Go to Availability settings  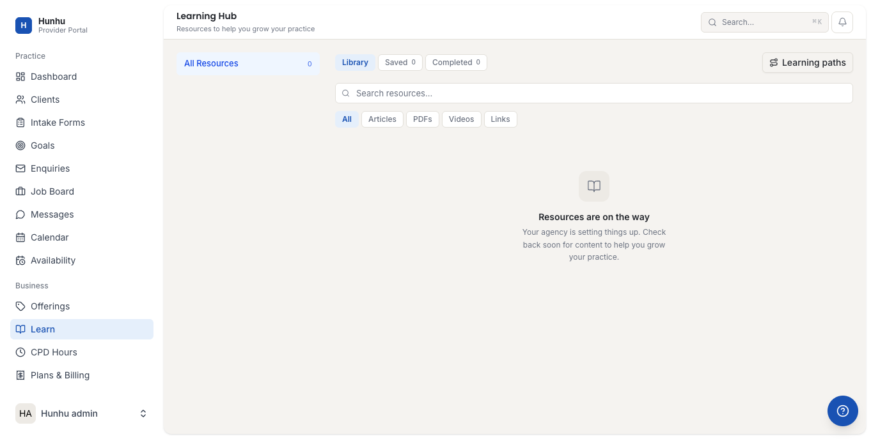82,260
